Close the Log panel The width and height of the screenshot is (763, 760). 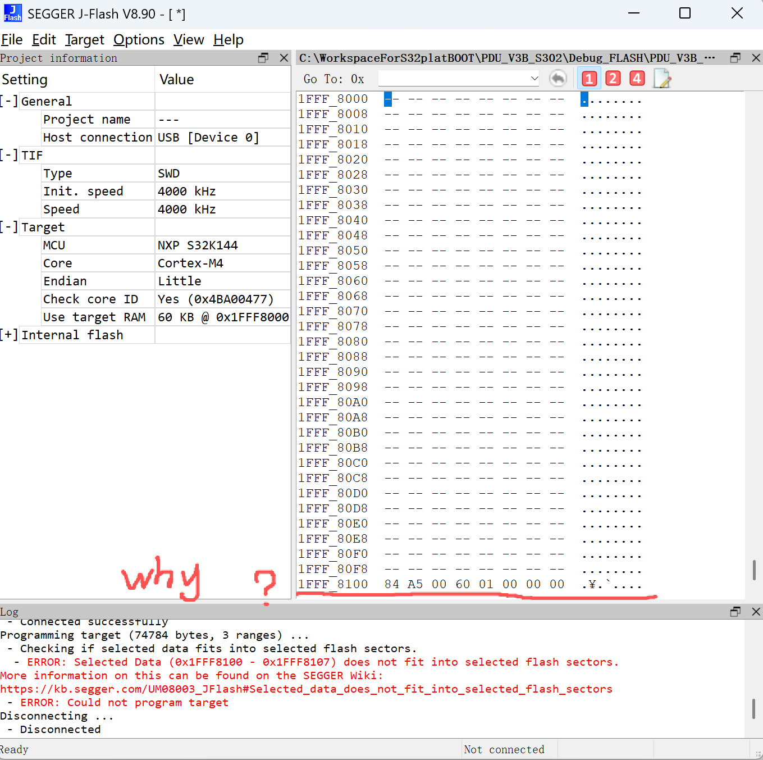tap(756, 612)
